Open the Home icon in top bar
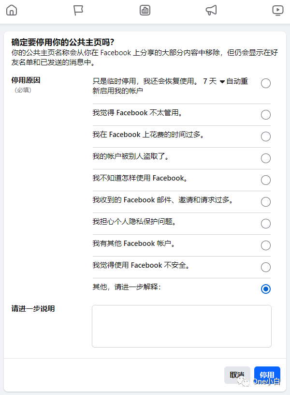The width and height of the screenshot is (290, 395). 12,10
